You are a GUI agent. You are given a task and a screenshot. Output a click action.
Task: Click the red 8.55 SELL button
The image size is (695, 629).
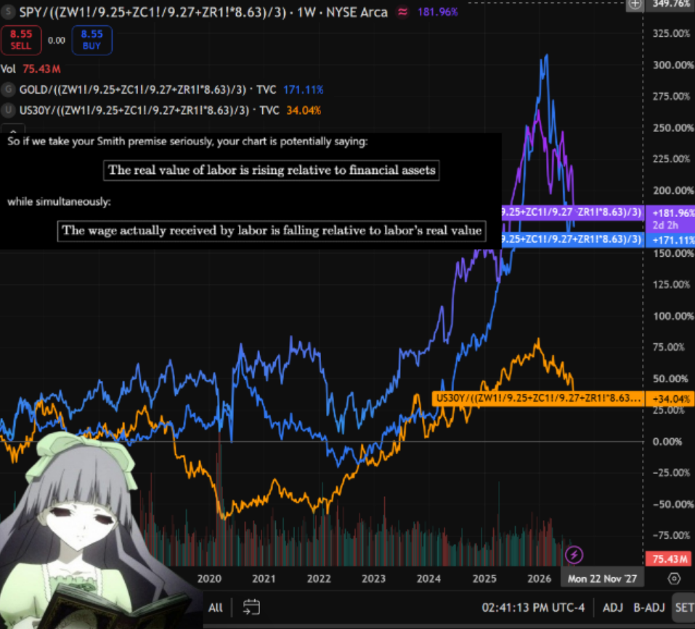pos(21,40)
